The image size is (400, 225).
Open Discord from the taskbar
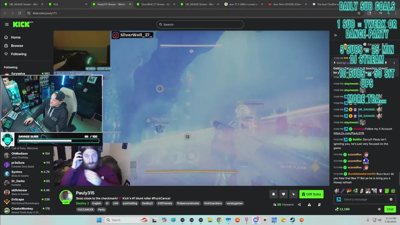point(256,220)
